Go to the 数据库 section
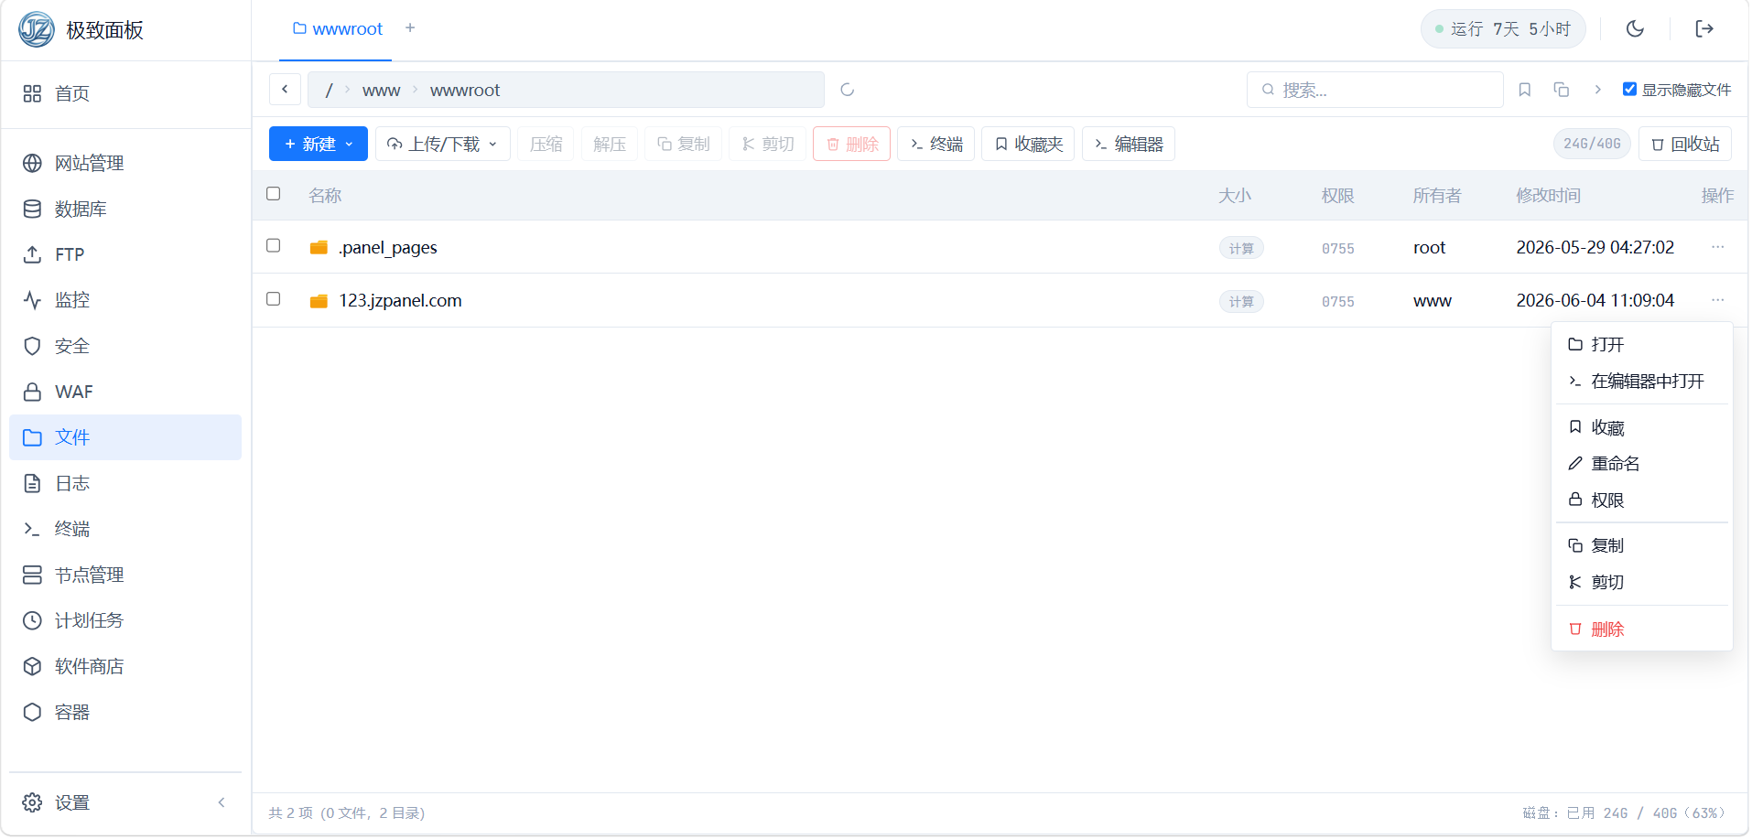1752x839 pixels. tap(125, 209)
